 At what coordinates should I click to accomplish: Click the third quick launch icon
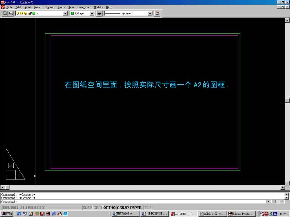click(x=31, y=214)
